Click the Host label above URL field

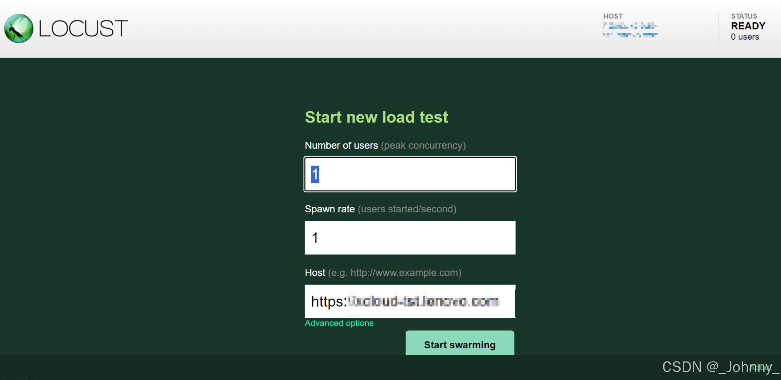[315, 273]
